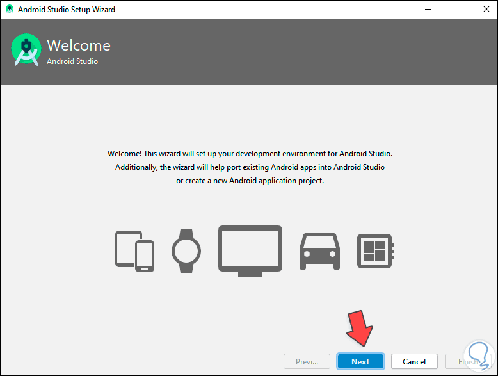Click the "Additionally, the wizard will help port" line
498x376 pixels.
[250, 167]
